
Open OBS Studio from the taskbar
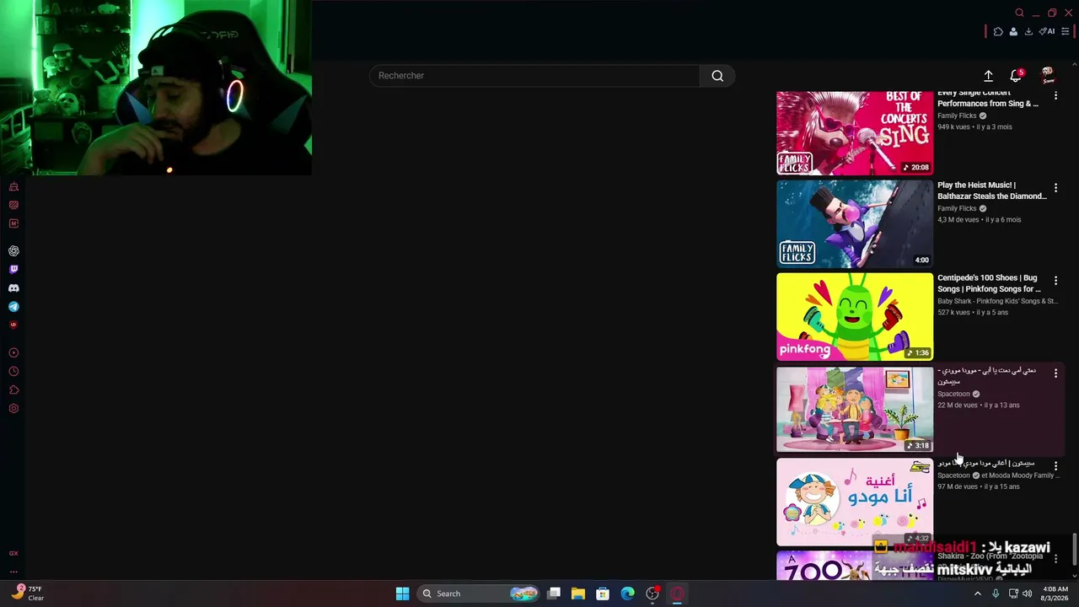point(652,594)
